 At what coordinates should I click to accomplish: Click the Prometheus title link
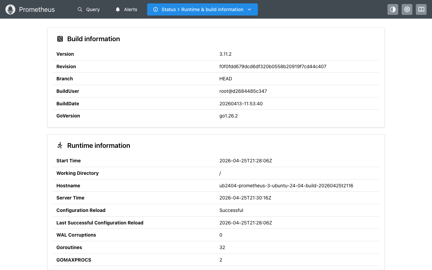coord(37,9)
